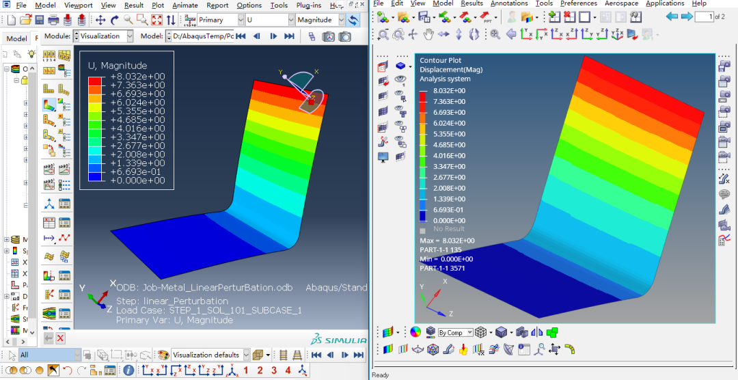Toggle the HyperView eye visibility icon

(x=400, y=79)
